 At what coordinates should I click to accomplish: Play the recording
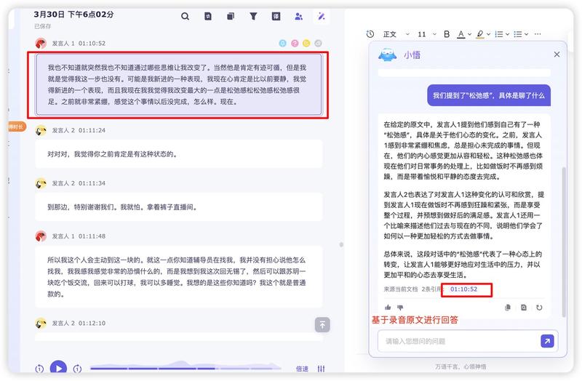58,368
